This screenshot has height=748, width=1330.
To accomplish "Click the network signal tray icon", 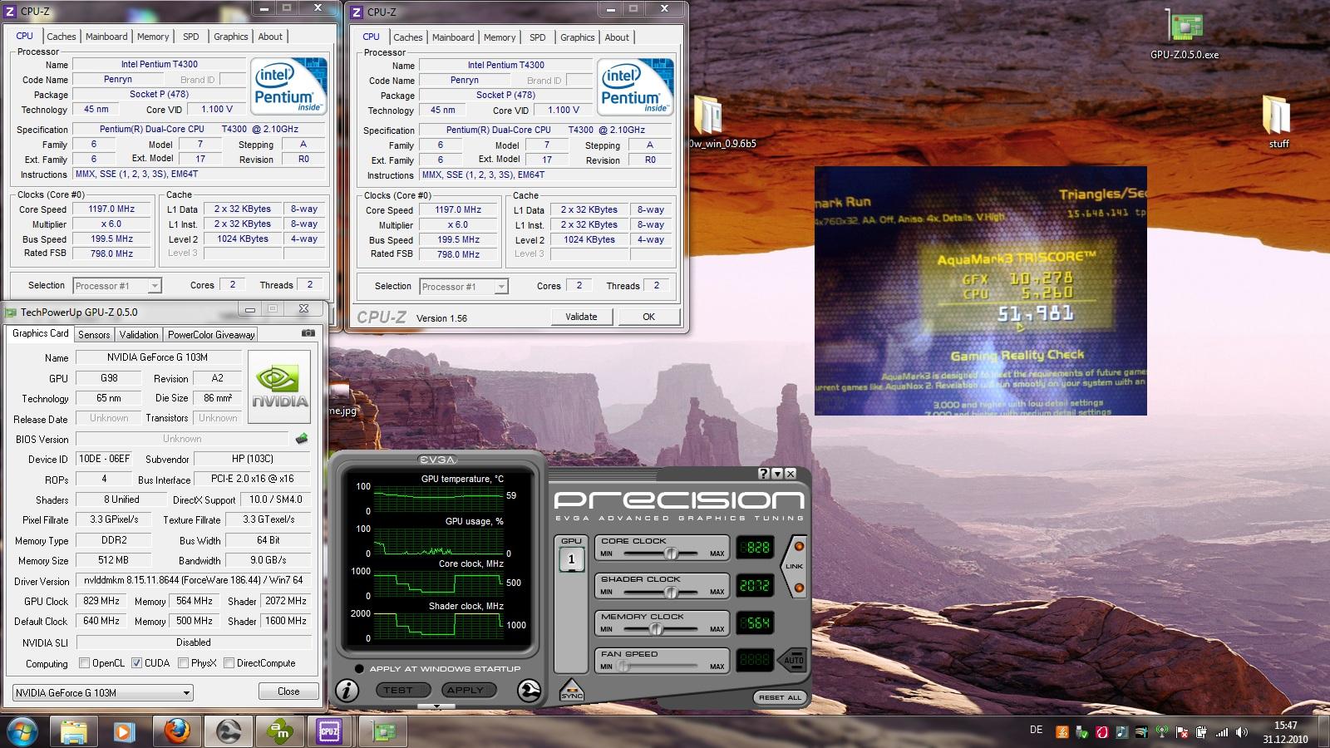I will click(1222, 732).
